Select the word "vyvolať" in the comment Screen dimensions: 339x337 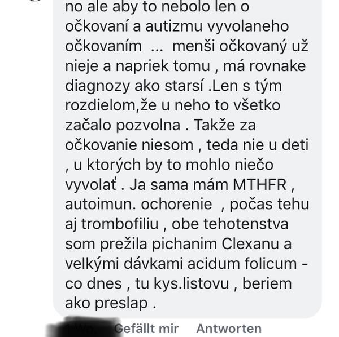91,185
